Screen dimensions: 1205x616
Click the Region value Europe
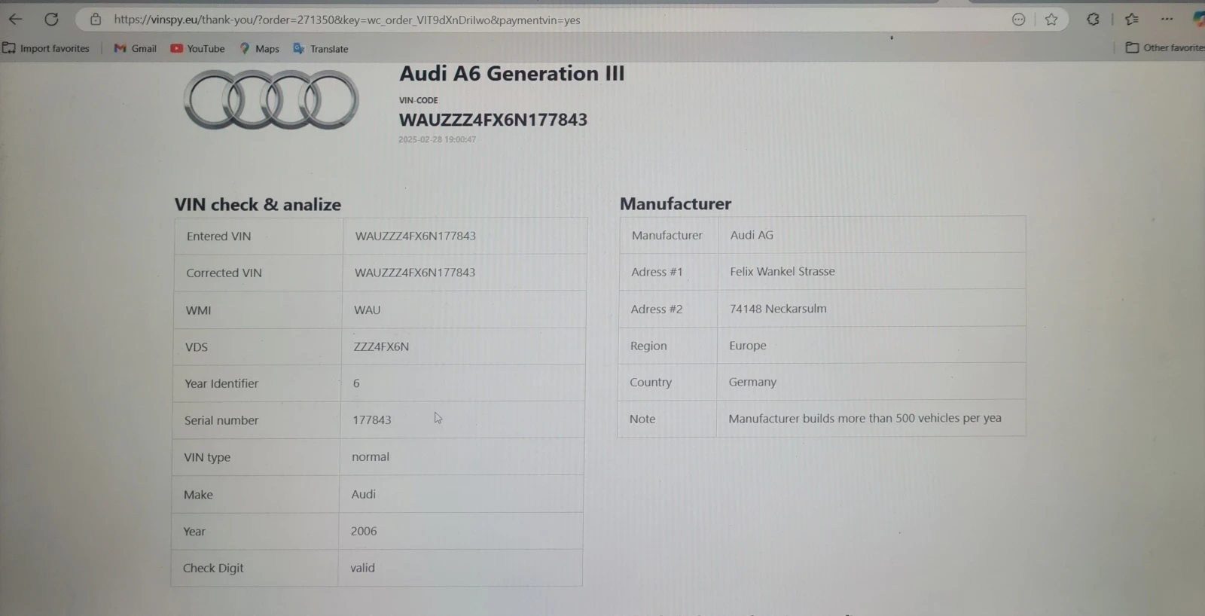[x=748, y=346]
